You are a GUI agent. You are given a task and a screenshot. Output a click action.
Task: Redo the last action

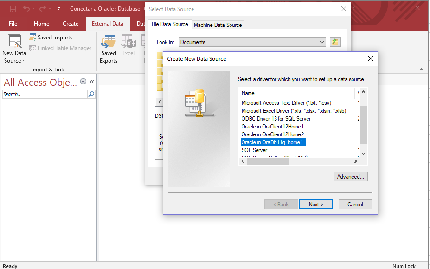[x=43, y=9]
